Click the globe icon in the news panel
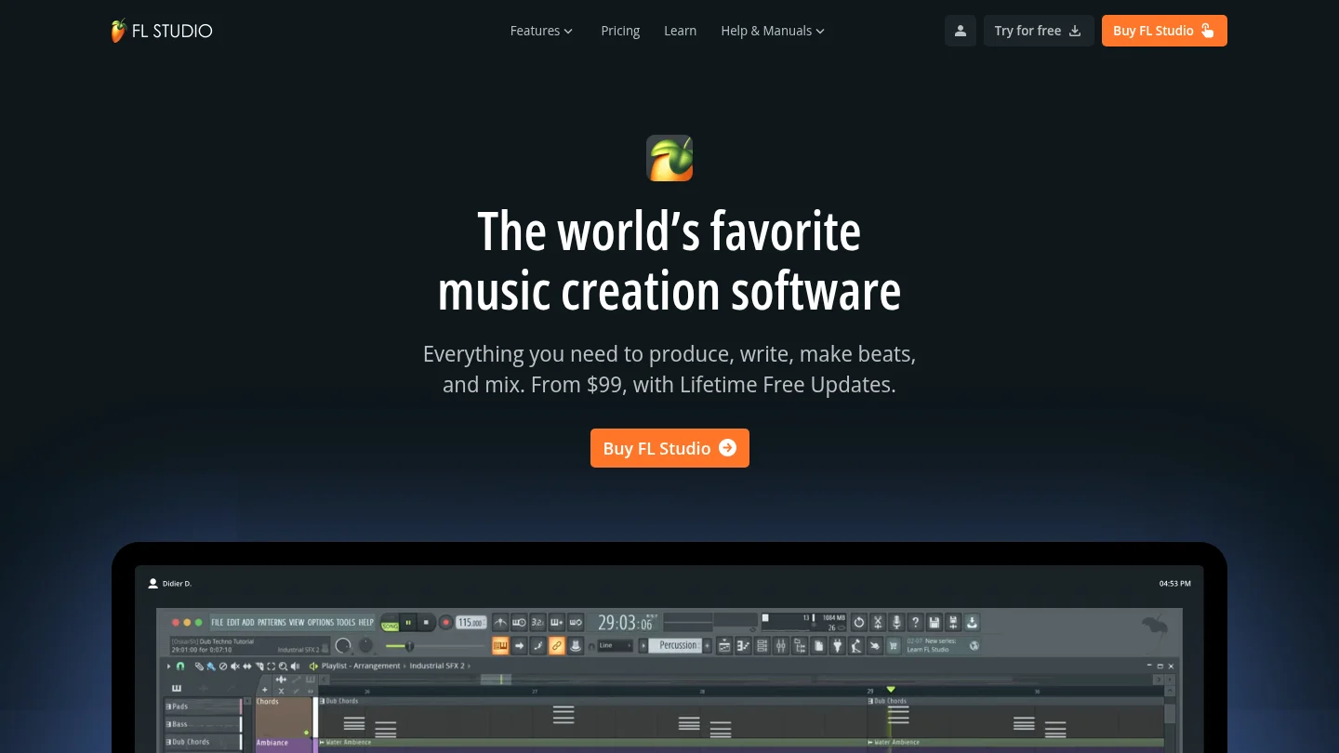Image resolution: width=1339 pixels, height=753 pixels. pyautogui.click(x=974, y=645)
